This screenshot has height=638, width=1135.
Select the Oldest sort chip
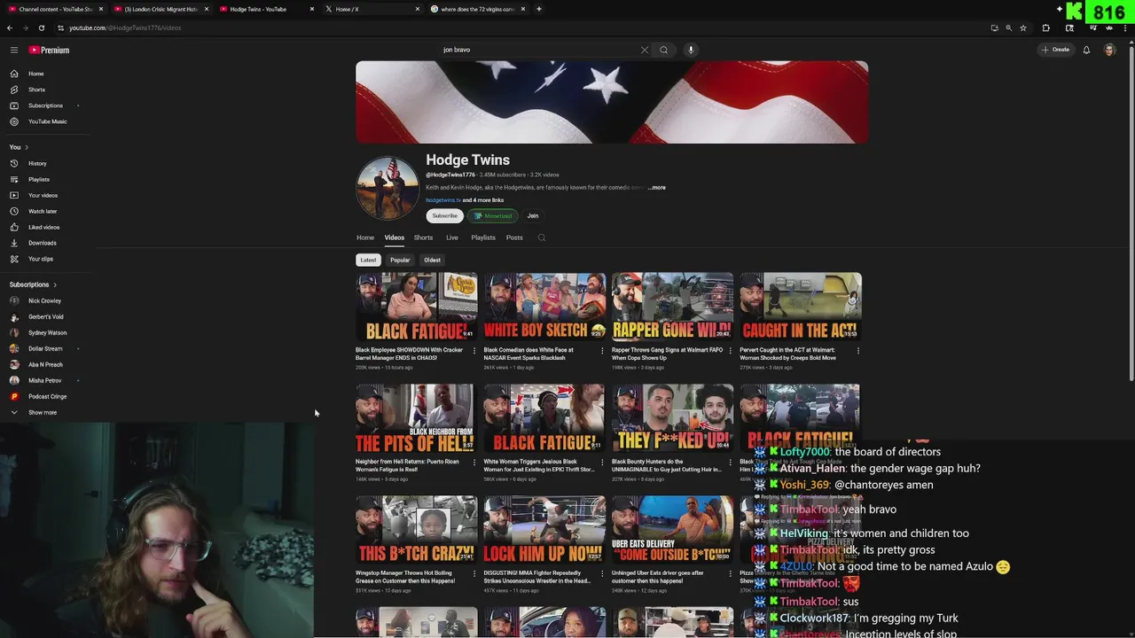[x=432, y=260]
